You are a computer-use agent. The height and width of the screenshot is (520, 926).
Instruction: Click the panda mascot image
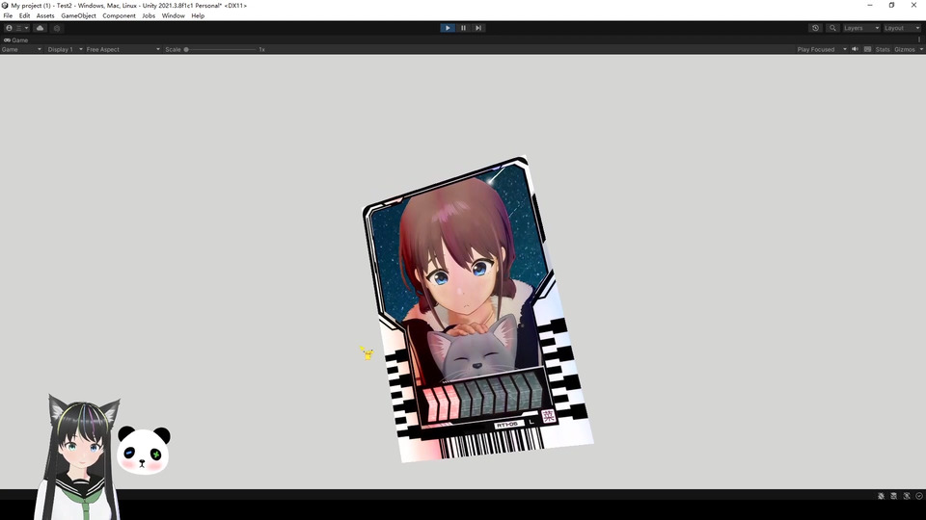coord(144,451)
